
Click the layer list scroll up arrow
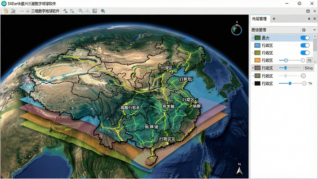click(x=315, y=36)
